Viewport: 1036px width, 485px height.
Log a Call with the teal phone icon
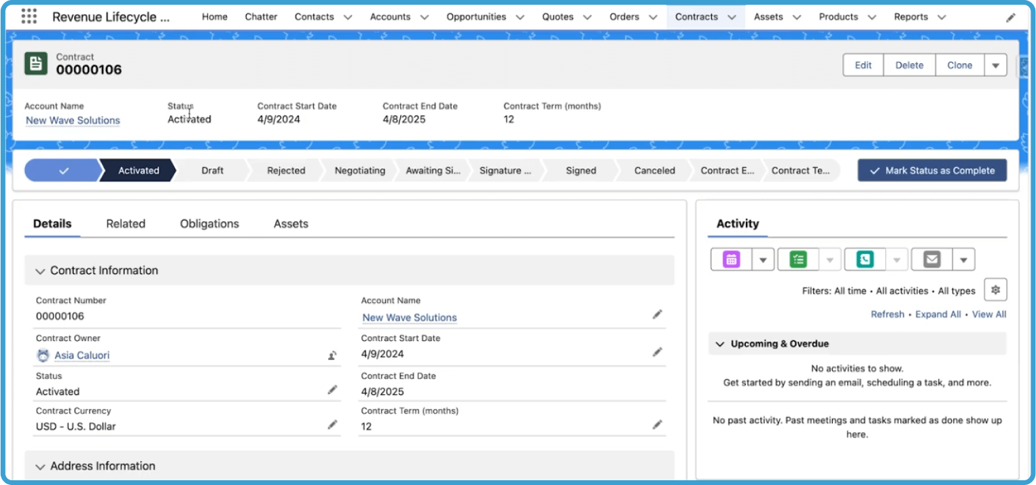pos(864,259)
